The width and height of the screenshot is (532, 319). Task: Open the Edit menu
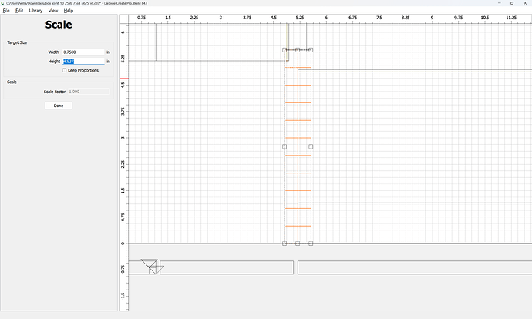(19, 11)
